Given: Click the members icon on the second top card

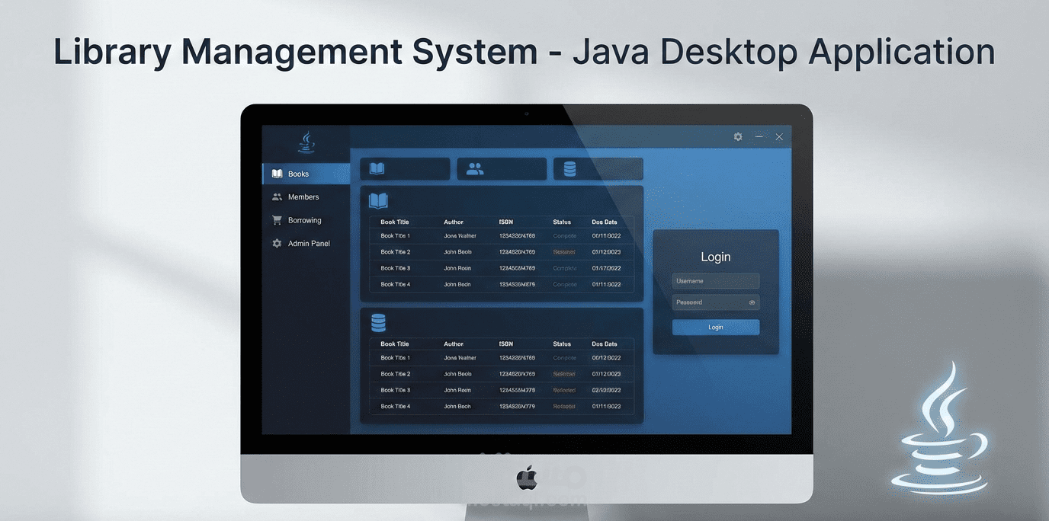Looking at the screenshot, I should pos(475,168).
